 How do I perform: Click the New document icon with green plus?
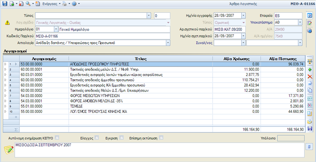(x=12, y=4)
